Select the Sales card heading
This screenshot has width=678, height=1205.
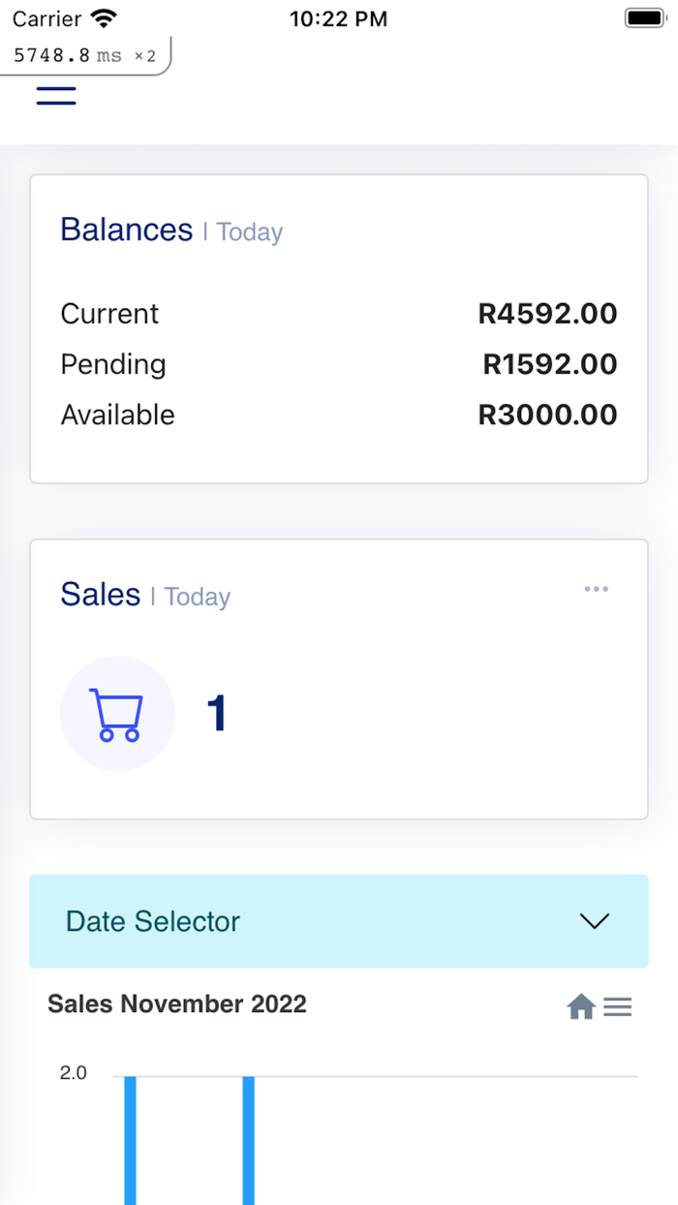(x=100, y=594)
